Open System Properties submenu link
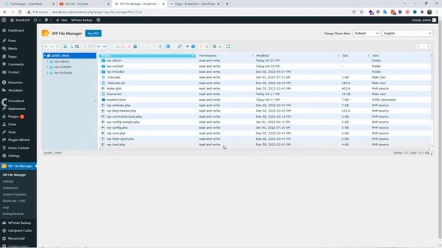The image size is (442, 248). pos(15,194)
